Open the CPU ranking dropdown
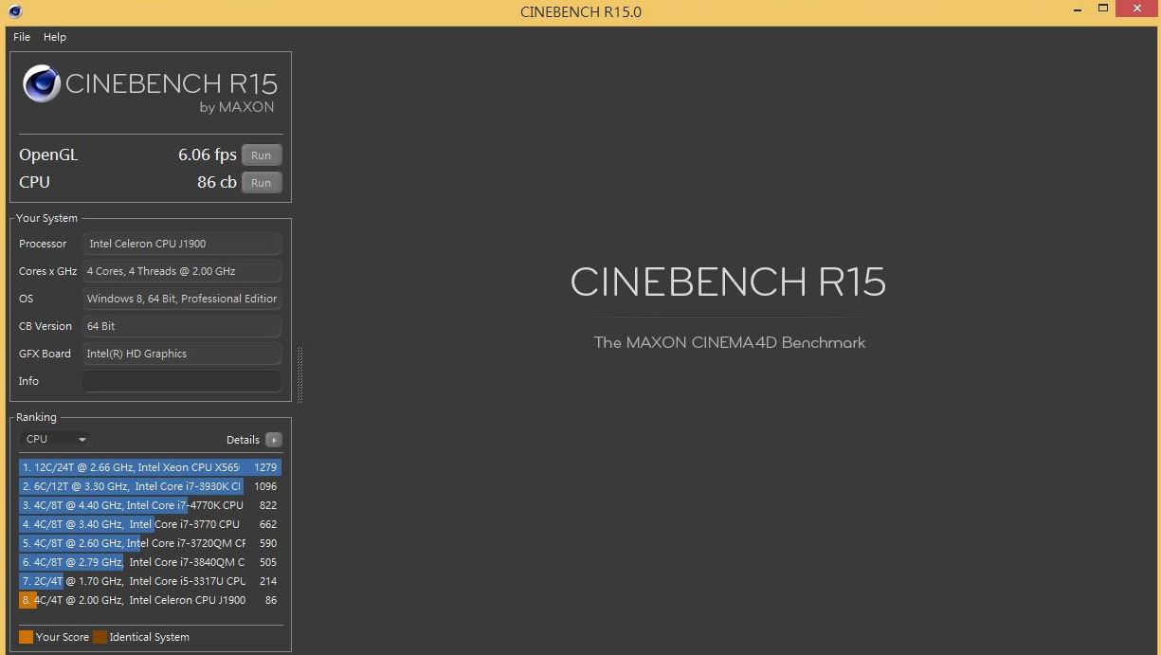Image resolution: width=1161 pixels, height=655 pixels. click(56, 439)
